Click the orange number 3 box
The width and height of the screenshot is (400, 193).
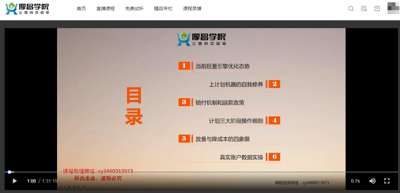click(184, 102)
